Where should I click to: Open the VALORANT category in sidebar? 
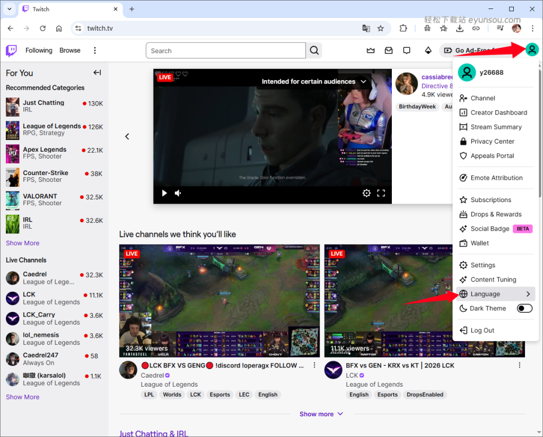pos(55,200)
